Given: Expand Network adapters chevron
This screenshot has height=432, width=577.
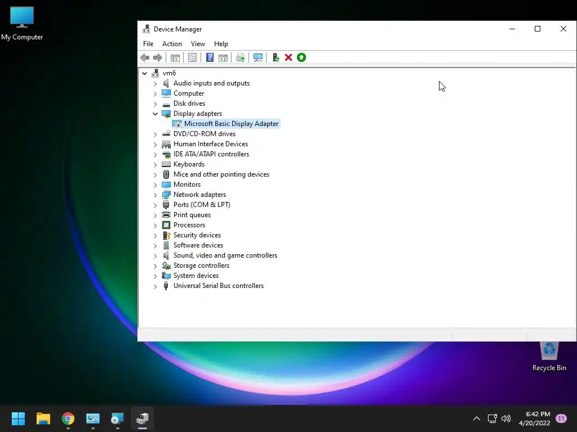Looking at the screenshot, I should click(156, 195).
